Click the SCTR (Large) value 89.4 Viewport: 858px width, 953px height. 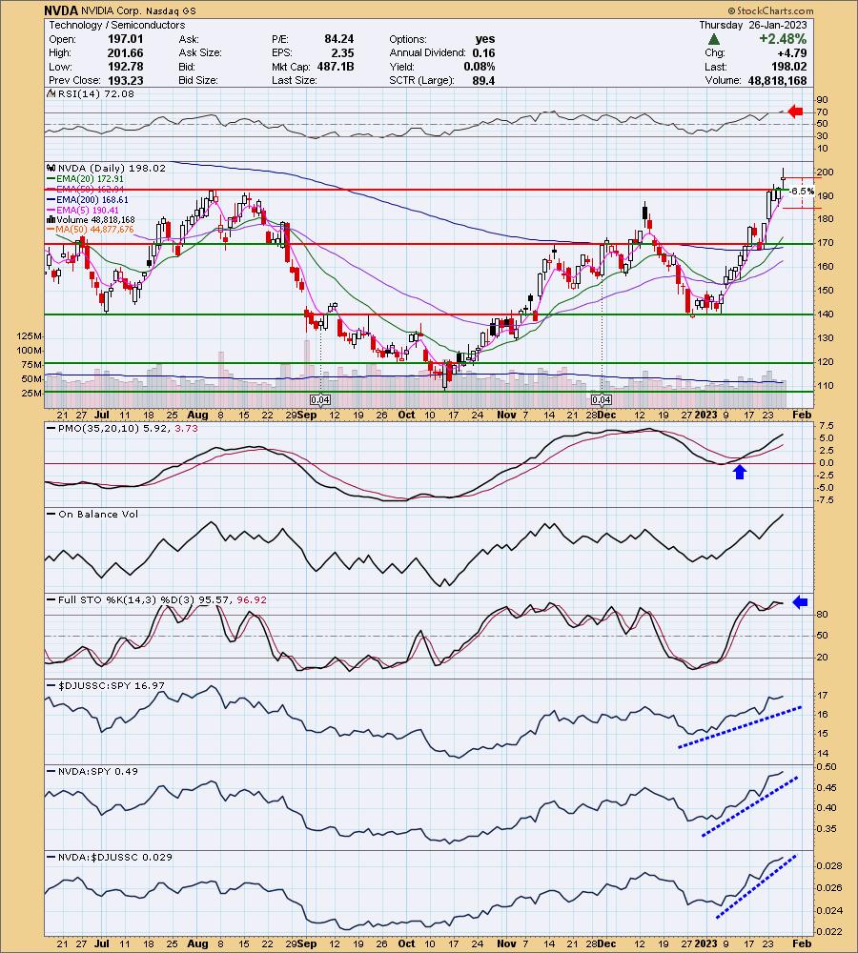[x=483, y=80]
